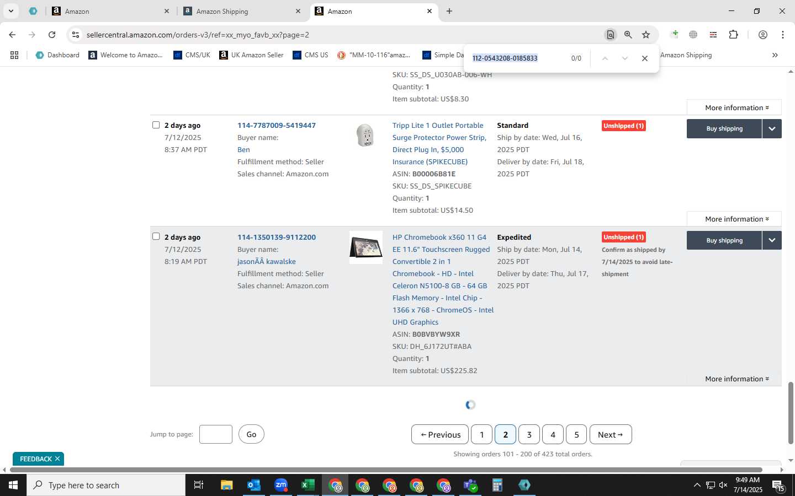
Task: Open the UK Amazon Seller bookmark
Action: [251, 55]
